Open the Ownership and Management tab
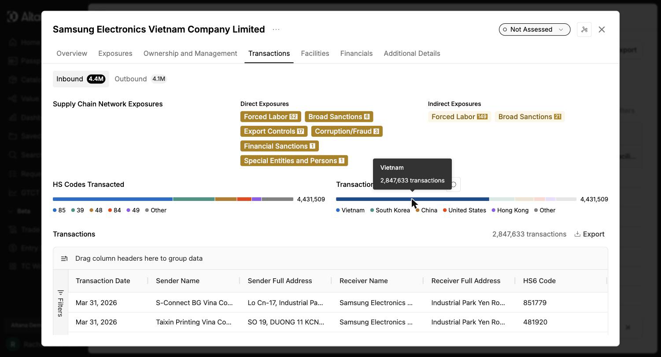Screen dimensions: 661x357 pyautogui.click(x=190, y=53)
